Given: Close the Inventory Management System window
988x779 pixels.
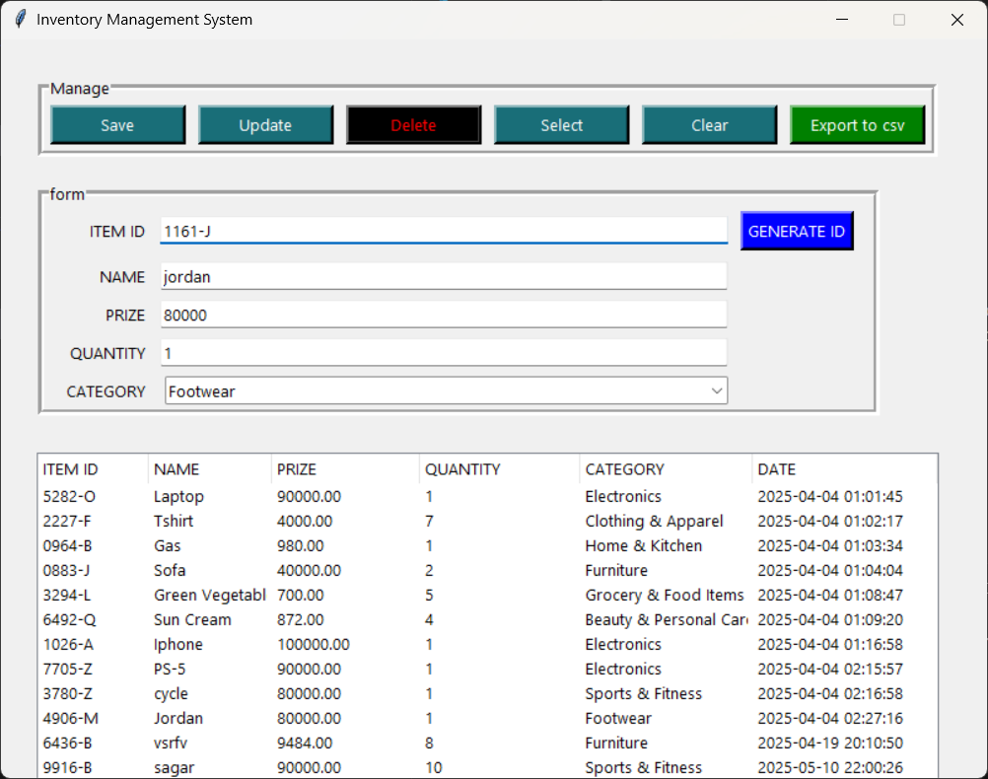Looking at the screenshot, I should click(956, 20).
